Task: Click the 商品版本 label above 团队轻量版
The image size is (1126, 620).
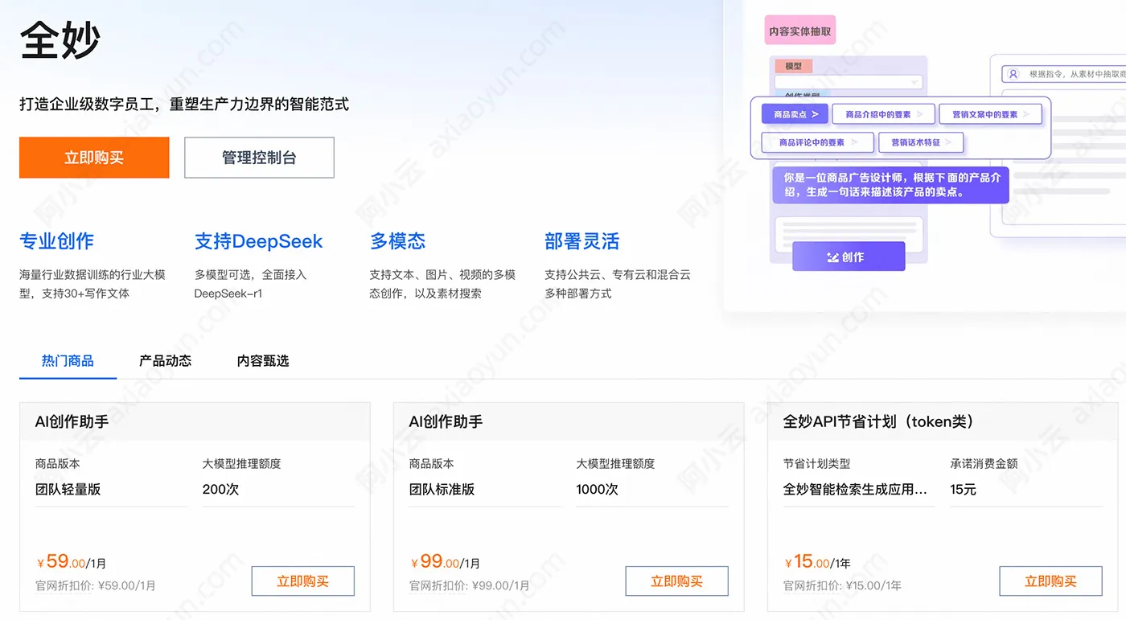Action: [58, 464]
